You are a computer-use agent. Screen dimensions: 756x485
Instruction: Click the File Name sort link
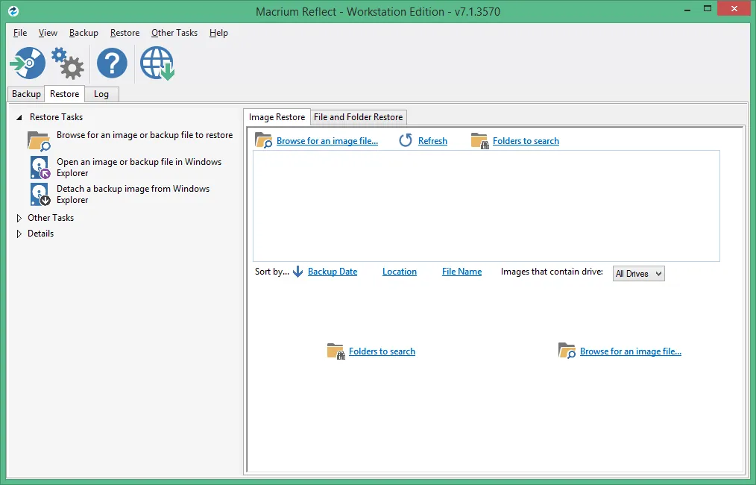click(462, 272)
